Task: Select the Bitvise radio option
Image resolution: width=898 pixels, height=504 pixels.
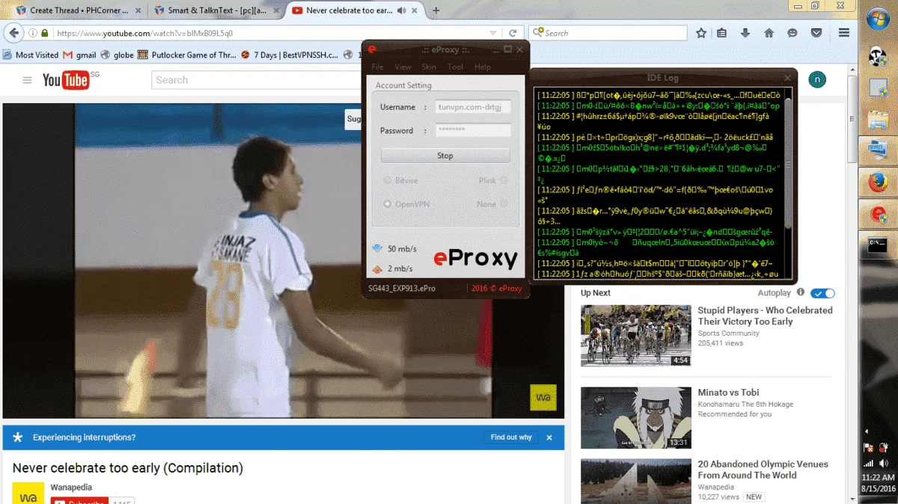Action: [x=388, y=180]
